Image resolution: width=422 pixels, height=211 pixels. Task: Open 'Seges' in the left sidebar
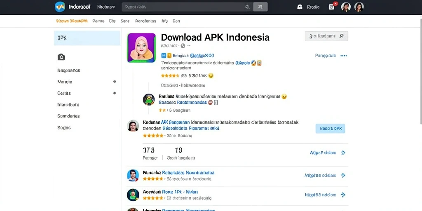[x=64, y=128]
